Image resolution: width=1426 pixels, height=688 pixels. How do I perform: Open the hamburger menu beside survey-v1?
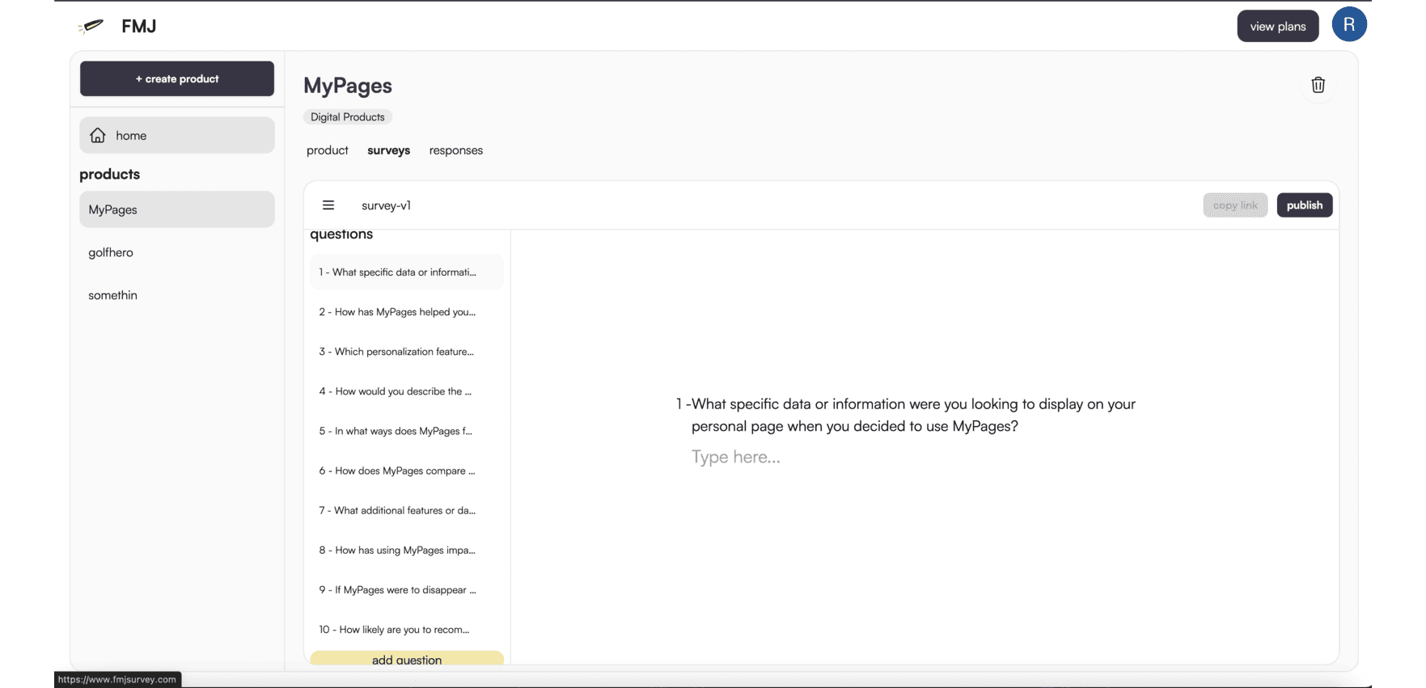[328, 205]
